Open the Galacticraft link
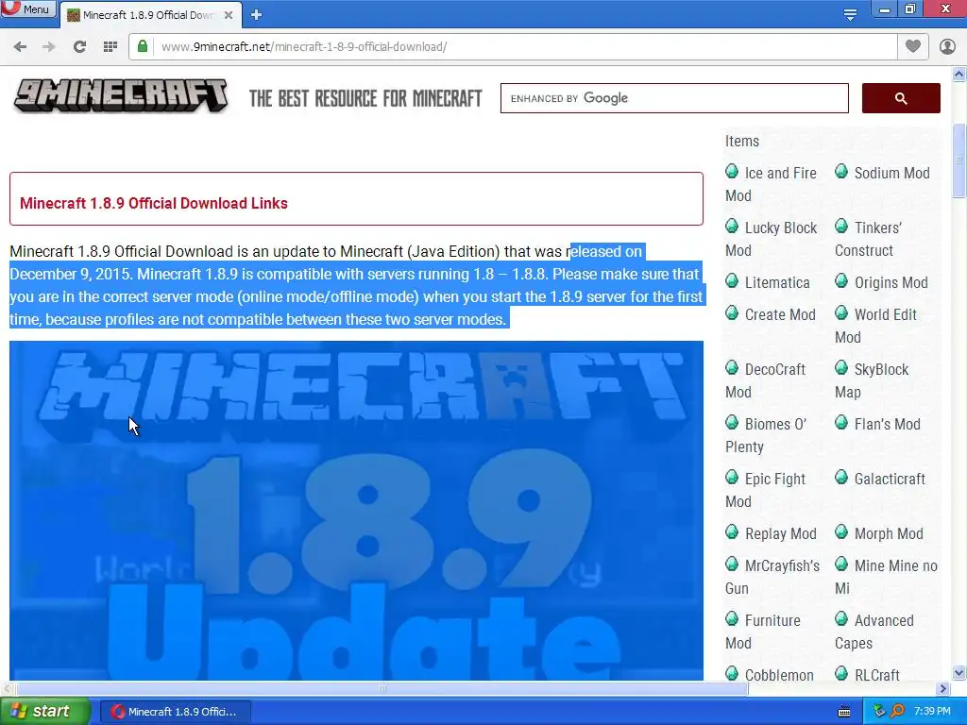 click(x=890, y=479)
